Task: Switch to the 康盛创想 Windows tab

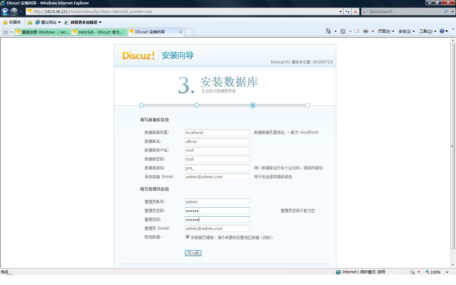Action: [43, 32]
